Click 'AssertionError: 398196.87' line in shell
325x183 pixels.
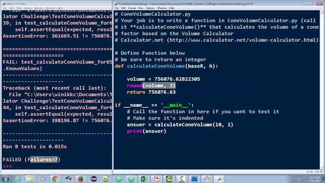57,120
